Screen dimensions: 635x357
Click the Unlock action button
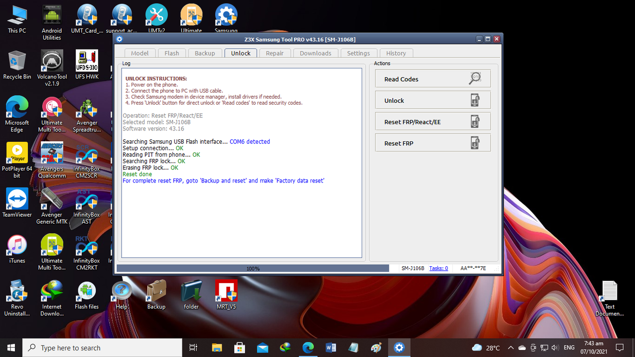[433, 100]
